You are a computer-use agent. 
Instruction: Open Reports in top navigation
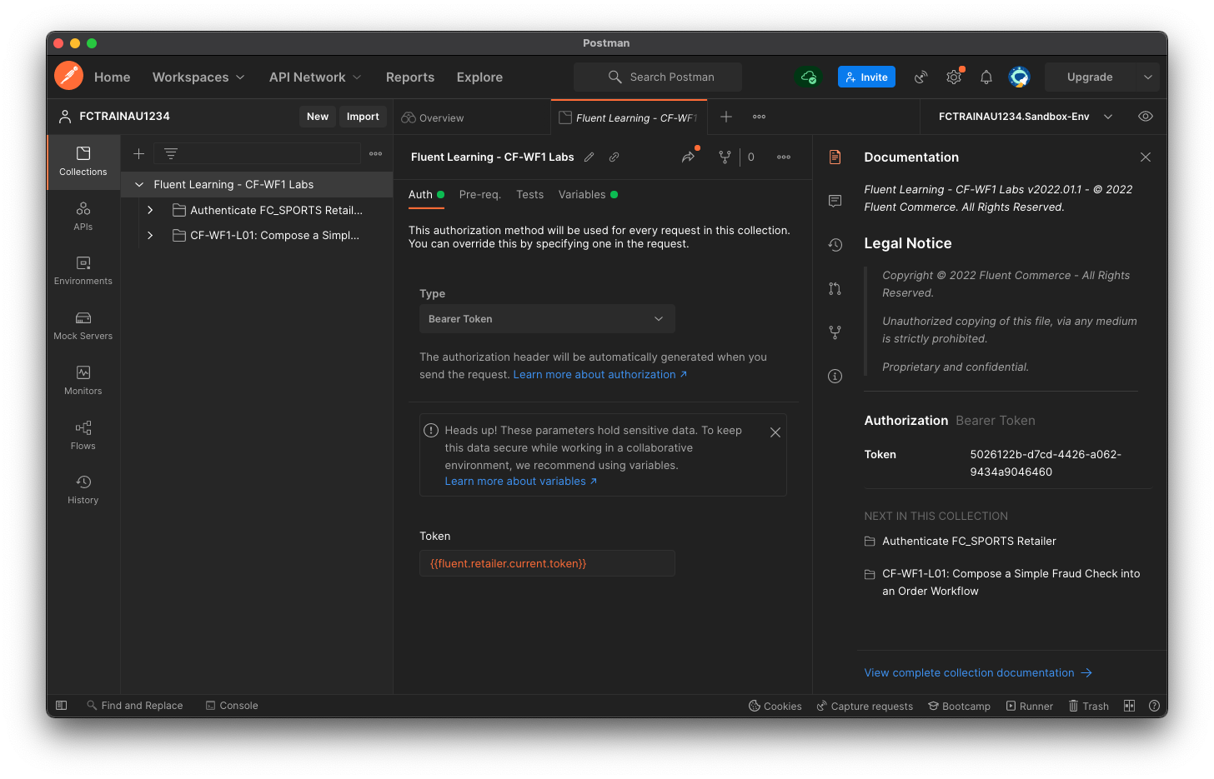click(x=409, y=77)
